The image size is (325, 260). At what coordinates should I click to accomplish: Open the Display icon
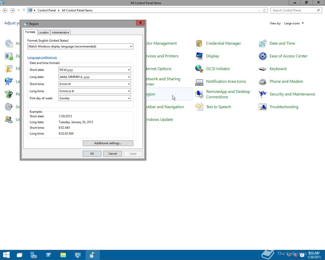click(x=199, y=56)
